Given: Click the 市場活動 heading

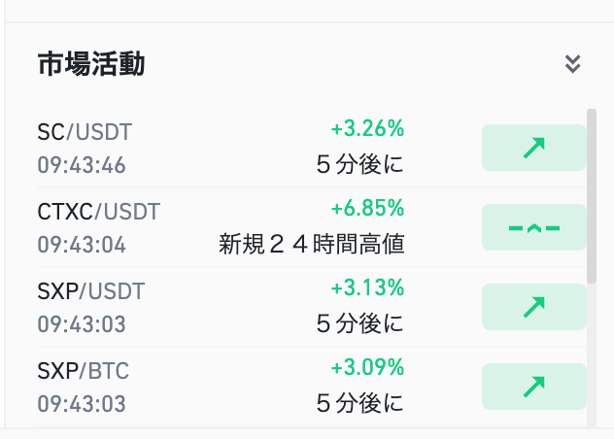Looking at the screenshot, I should tap(91, 64).
